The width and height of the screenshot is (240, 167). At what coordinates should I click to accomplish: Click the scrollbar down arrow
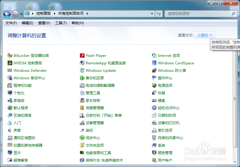click(235, 162)
